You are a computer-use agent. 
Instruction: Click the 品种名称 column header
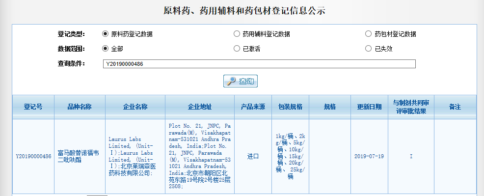coord(80,107)
